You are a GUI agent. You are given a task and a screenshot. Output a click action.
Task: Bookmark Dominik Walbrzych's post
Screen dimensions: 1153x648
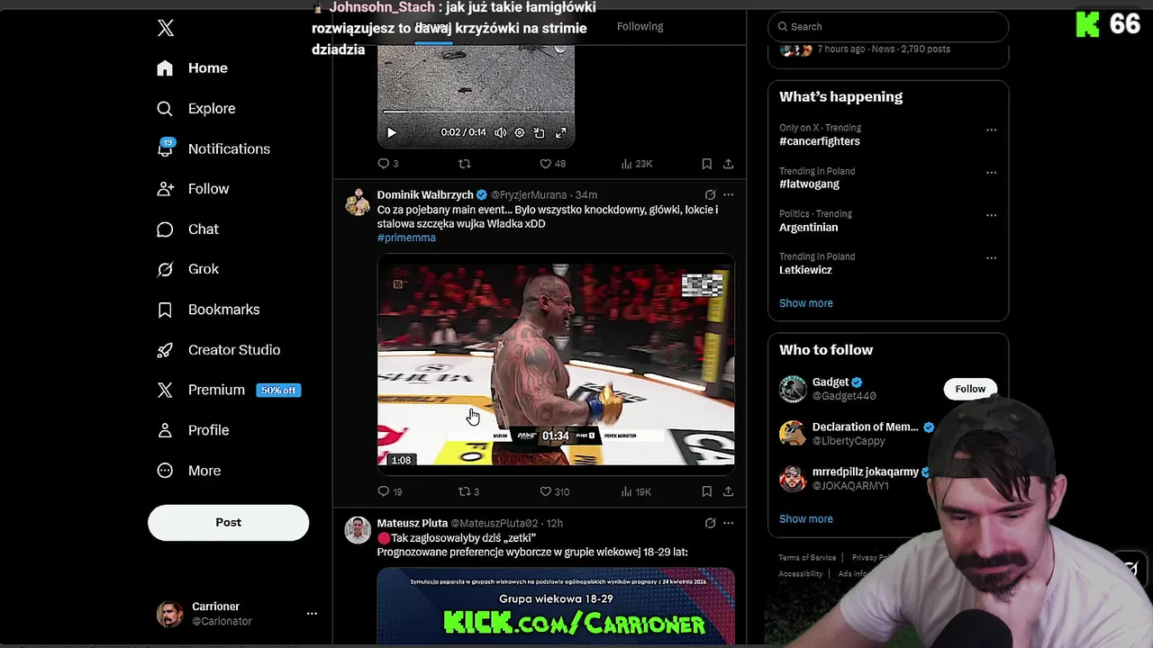pyautogui.click(x=706, y=491)
